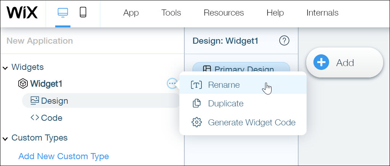This screenshot has width=390, height=166.
Task: Collapse the Custom Types section chevron
Action: click(x=5, y=138)
